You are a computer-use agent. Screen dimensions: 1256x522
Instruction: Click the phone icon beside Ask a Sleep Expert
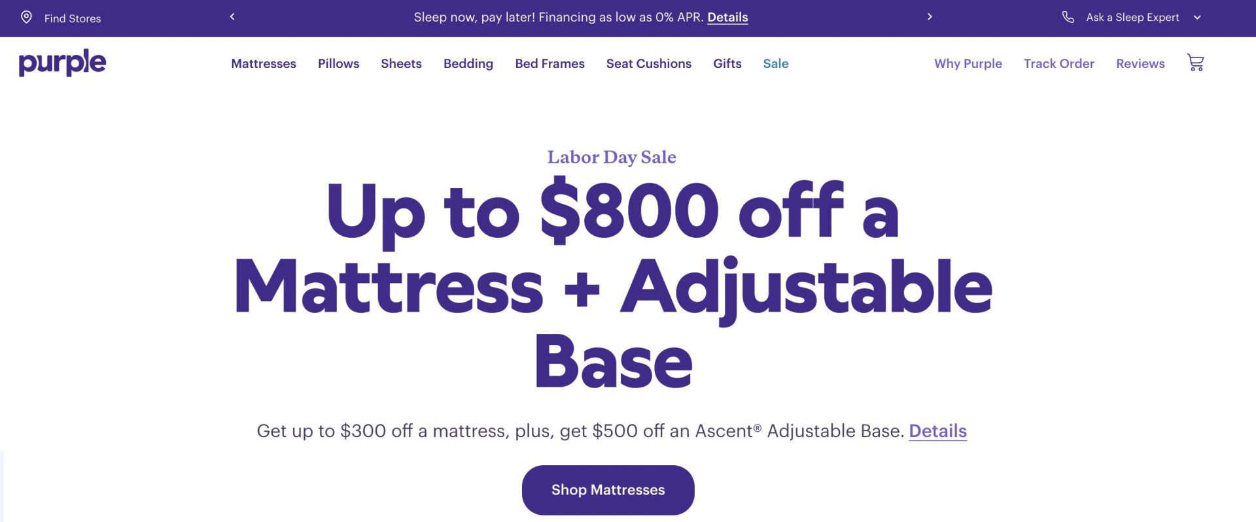point(1068,18)
